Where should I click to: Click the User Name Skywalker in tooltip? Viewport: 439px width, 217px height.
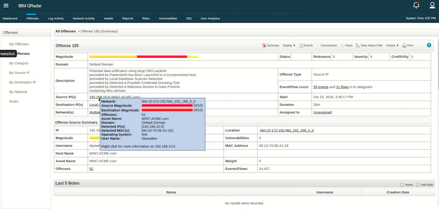click(x=149, y=138)
